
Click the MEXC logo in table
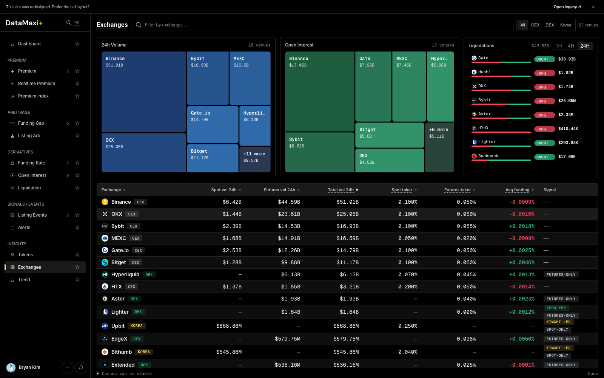[105, 238]
